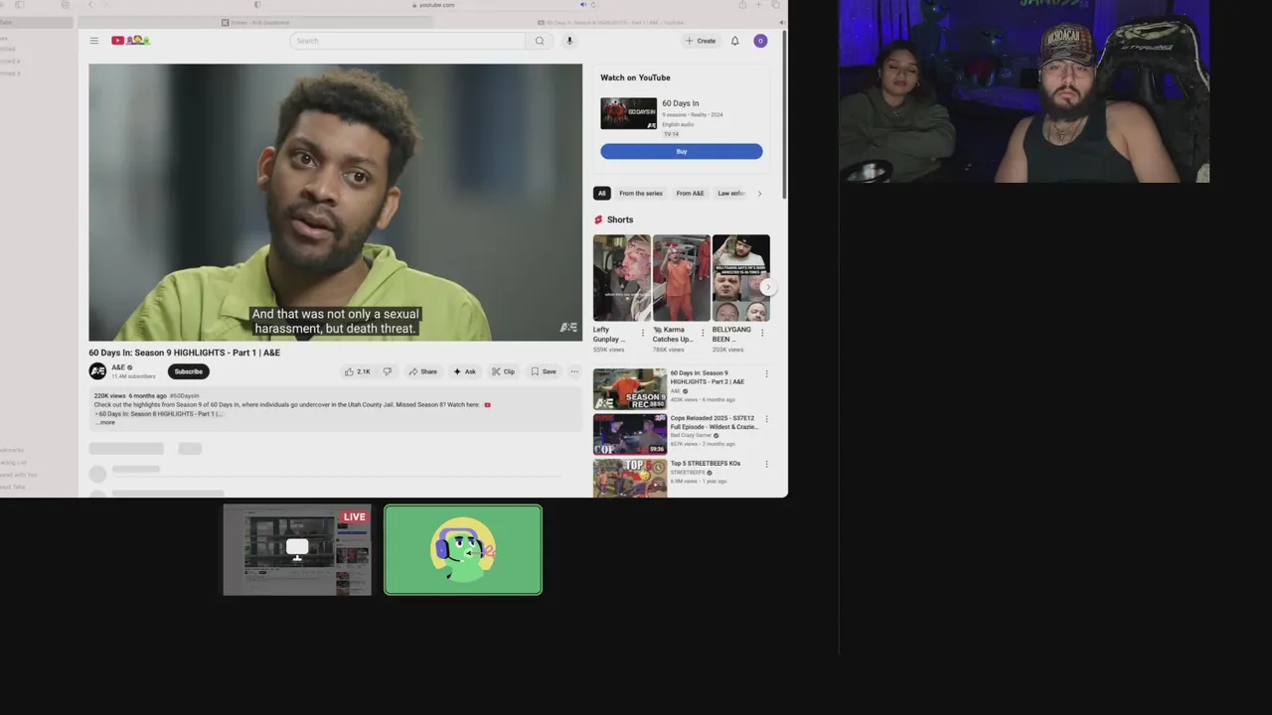1272x715 pixels.
Task: Click the YouTube logo to go home
Action: tap(130, 41)
